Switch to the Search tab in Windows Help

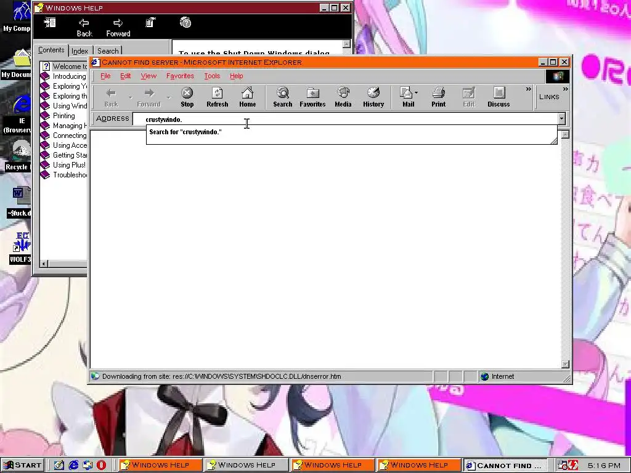tap(108, 51)
